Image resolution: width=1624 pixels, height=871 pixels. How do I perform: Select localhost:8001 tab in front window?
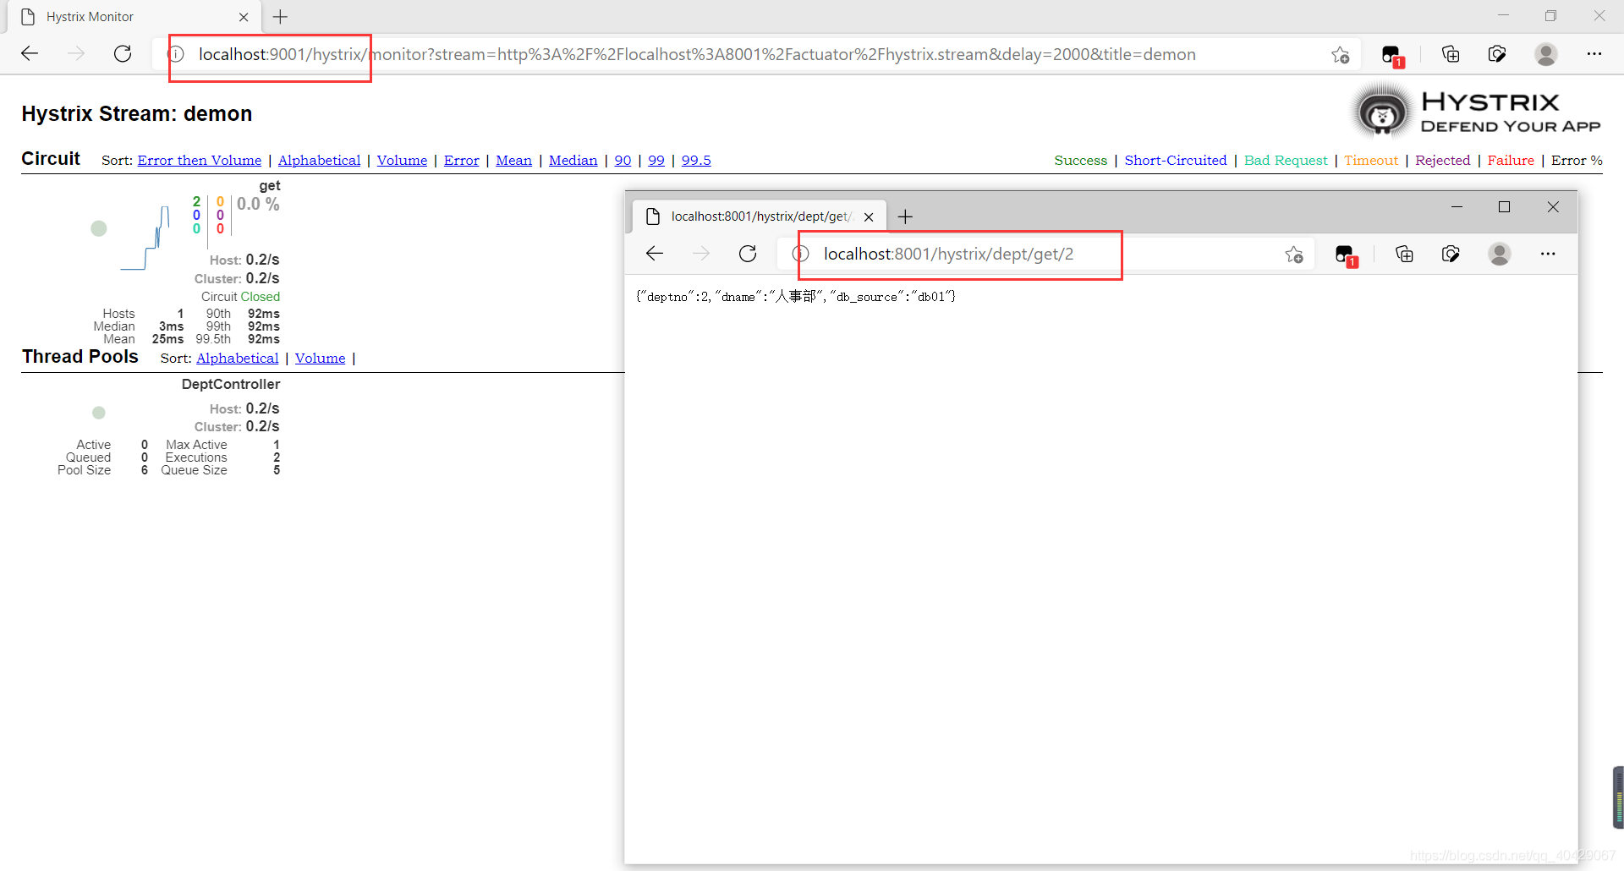760,216
